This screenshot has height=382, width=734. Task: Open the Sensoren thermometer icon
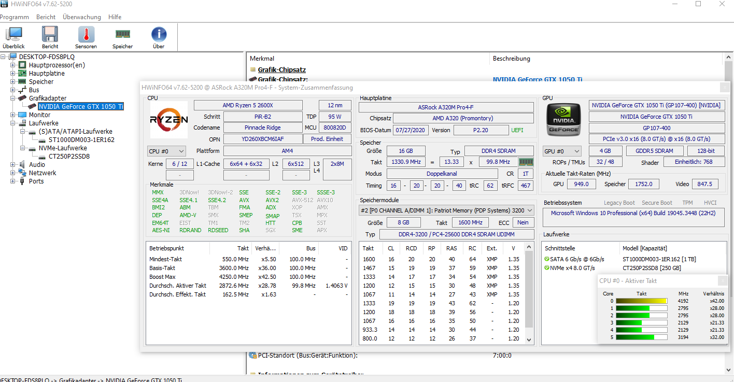86,35
